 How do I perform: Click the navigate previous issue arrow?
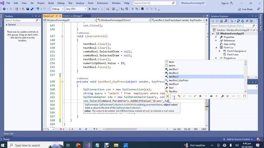point(80,129)
